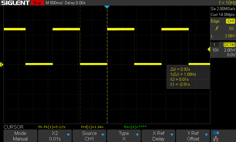This screenshot has height=142, width=236.
Task: Click the channel 1 number tab
Action: pos(214,45)
